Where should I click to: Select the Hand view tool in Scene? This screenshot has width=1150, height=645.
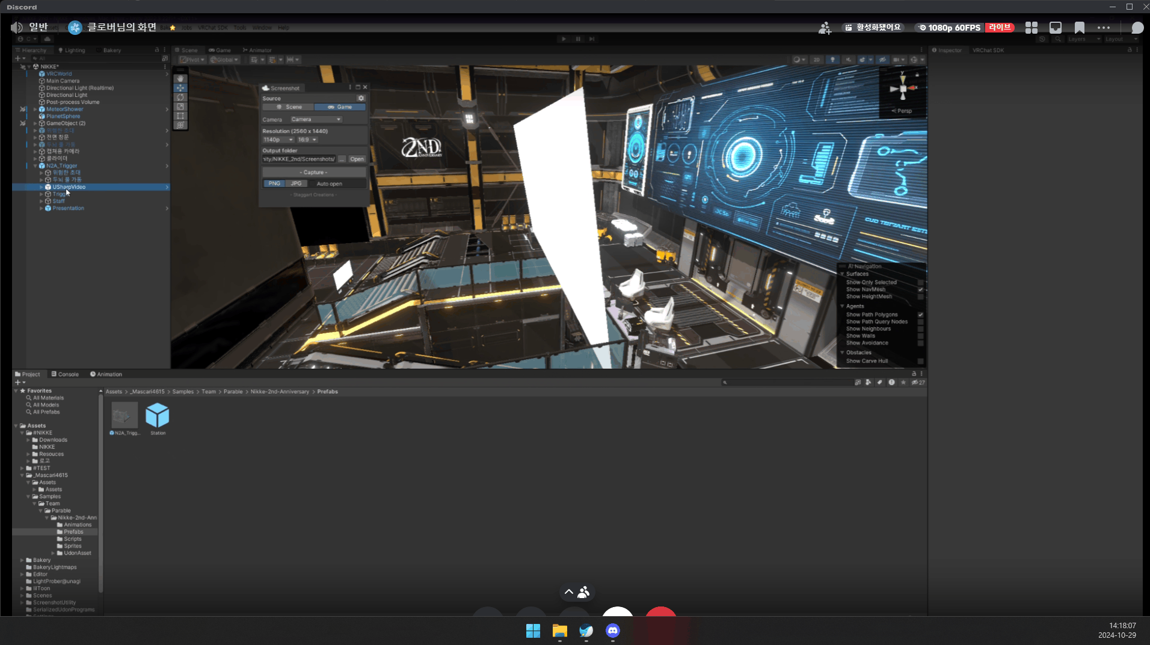(x=180, y=79)
